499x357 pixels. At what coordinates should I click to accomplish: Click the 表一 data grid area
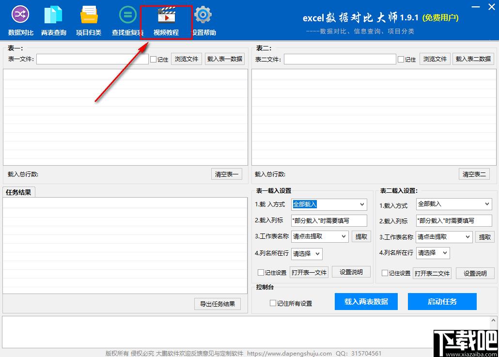point(125,117)
